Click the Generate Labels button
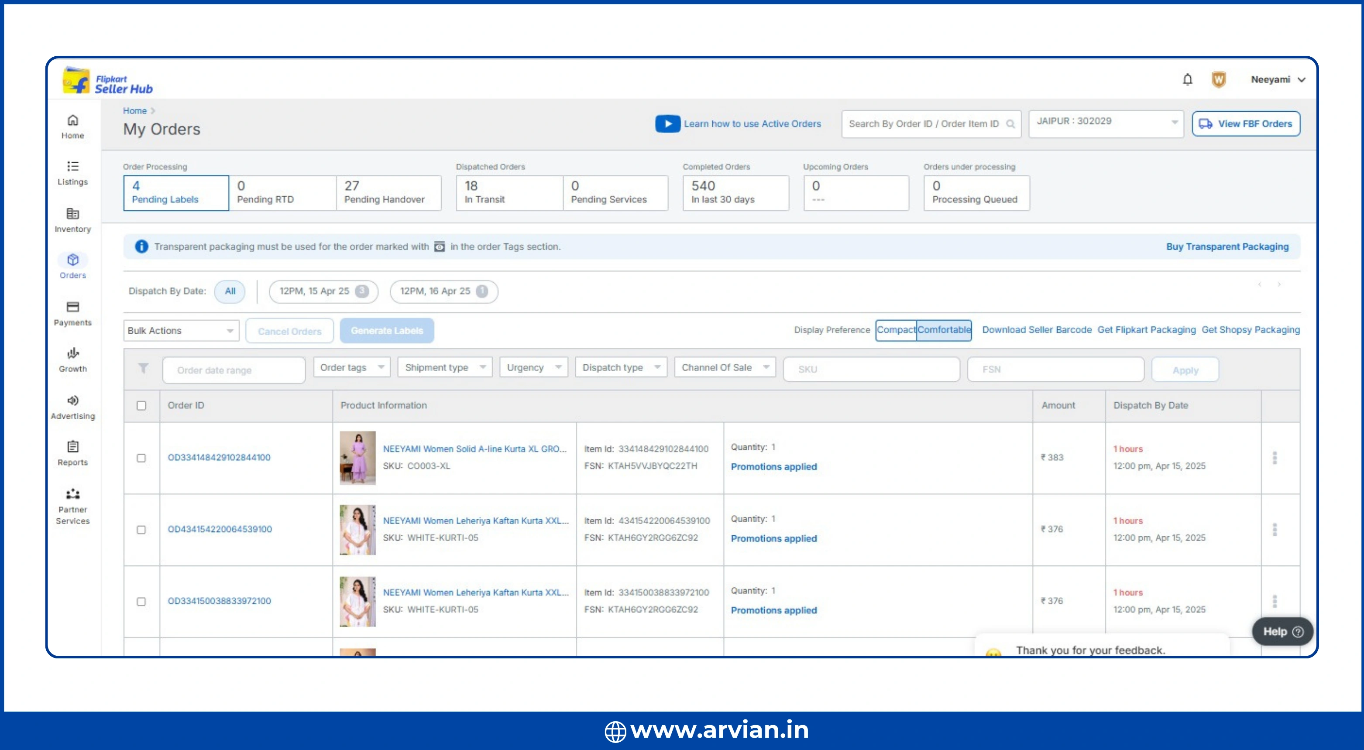The width and height of the screenshot is (1364, 750). [387, 330]
